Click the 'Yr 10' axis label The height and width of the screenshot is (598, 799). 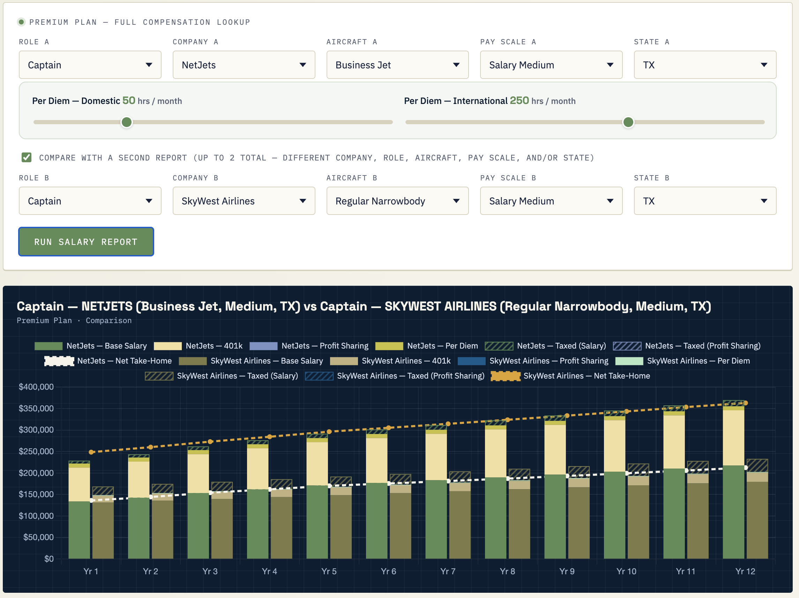point(626,571)
